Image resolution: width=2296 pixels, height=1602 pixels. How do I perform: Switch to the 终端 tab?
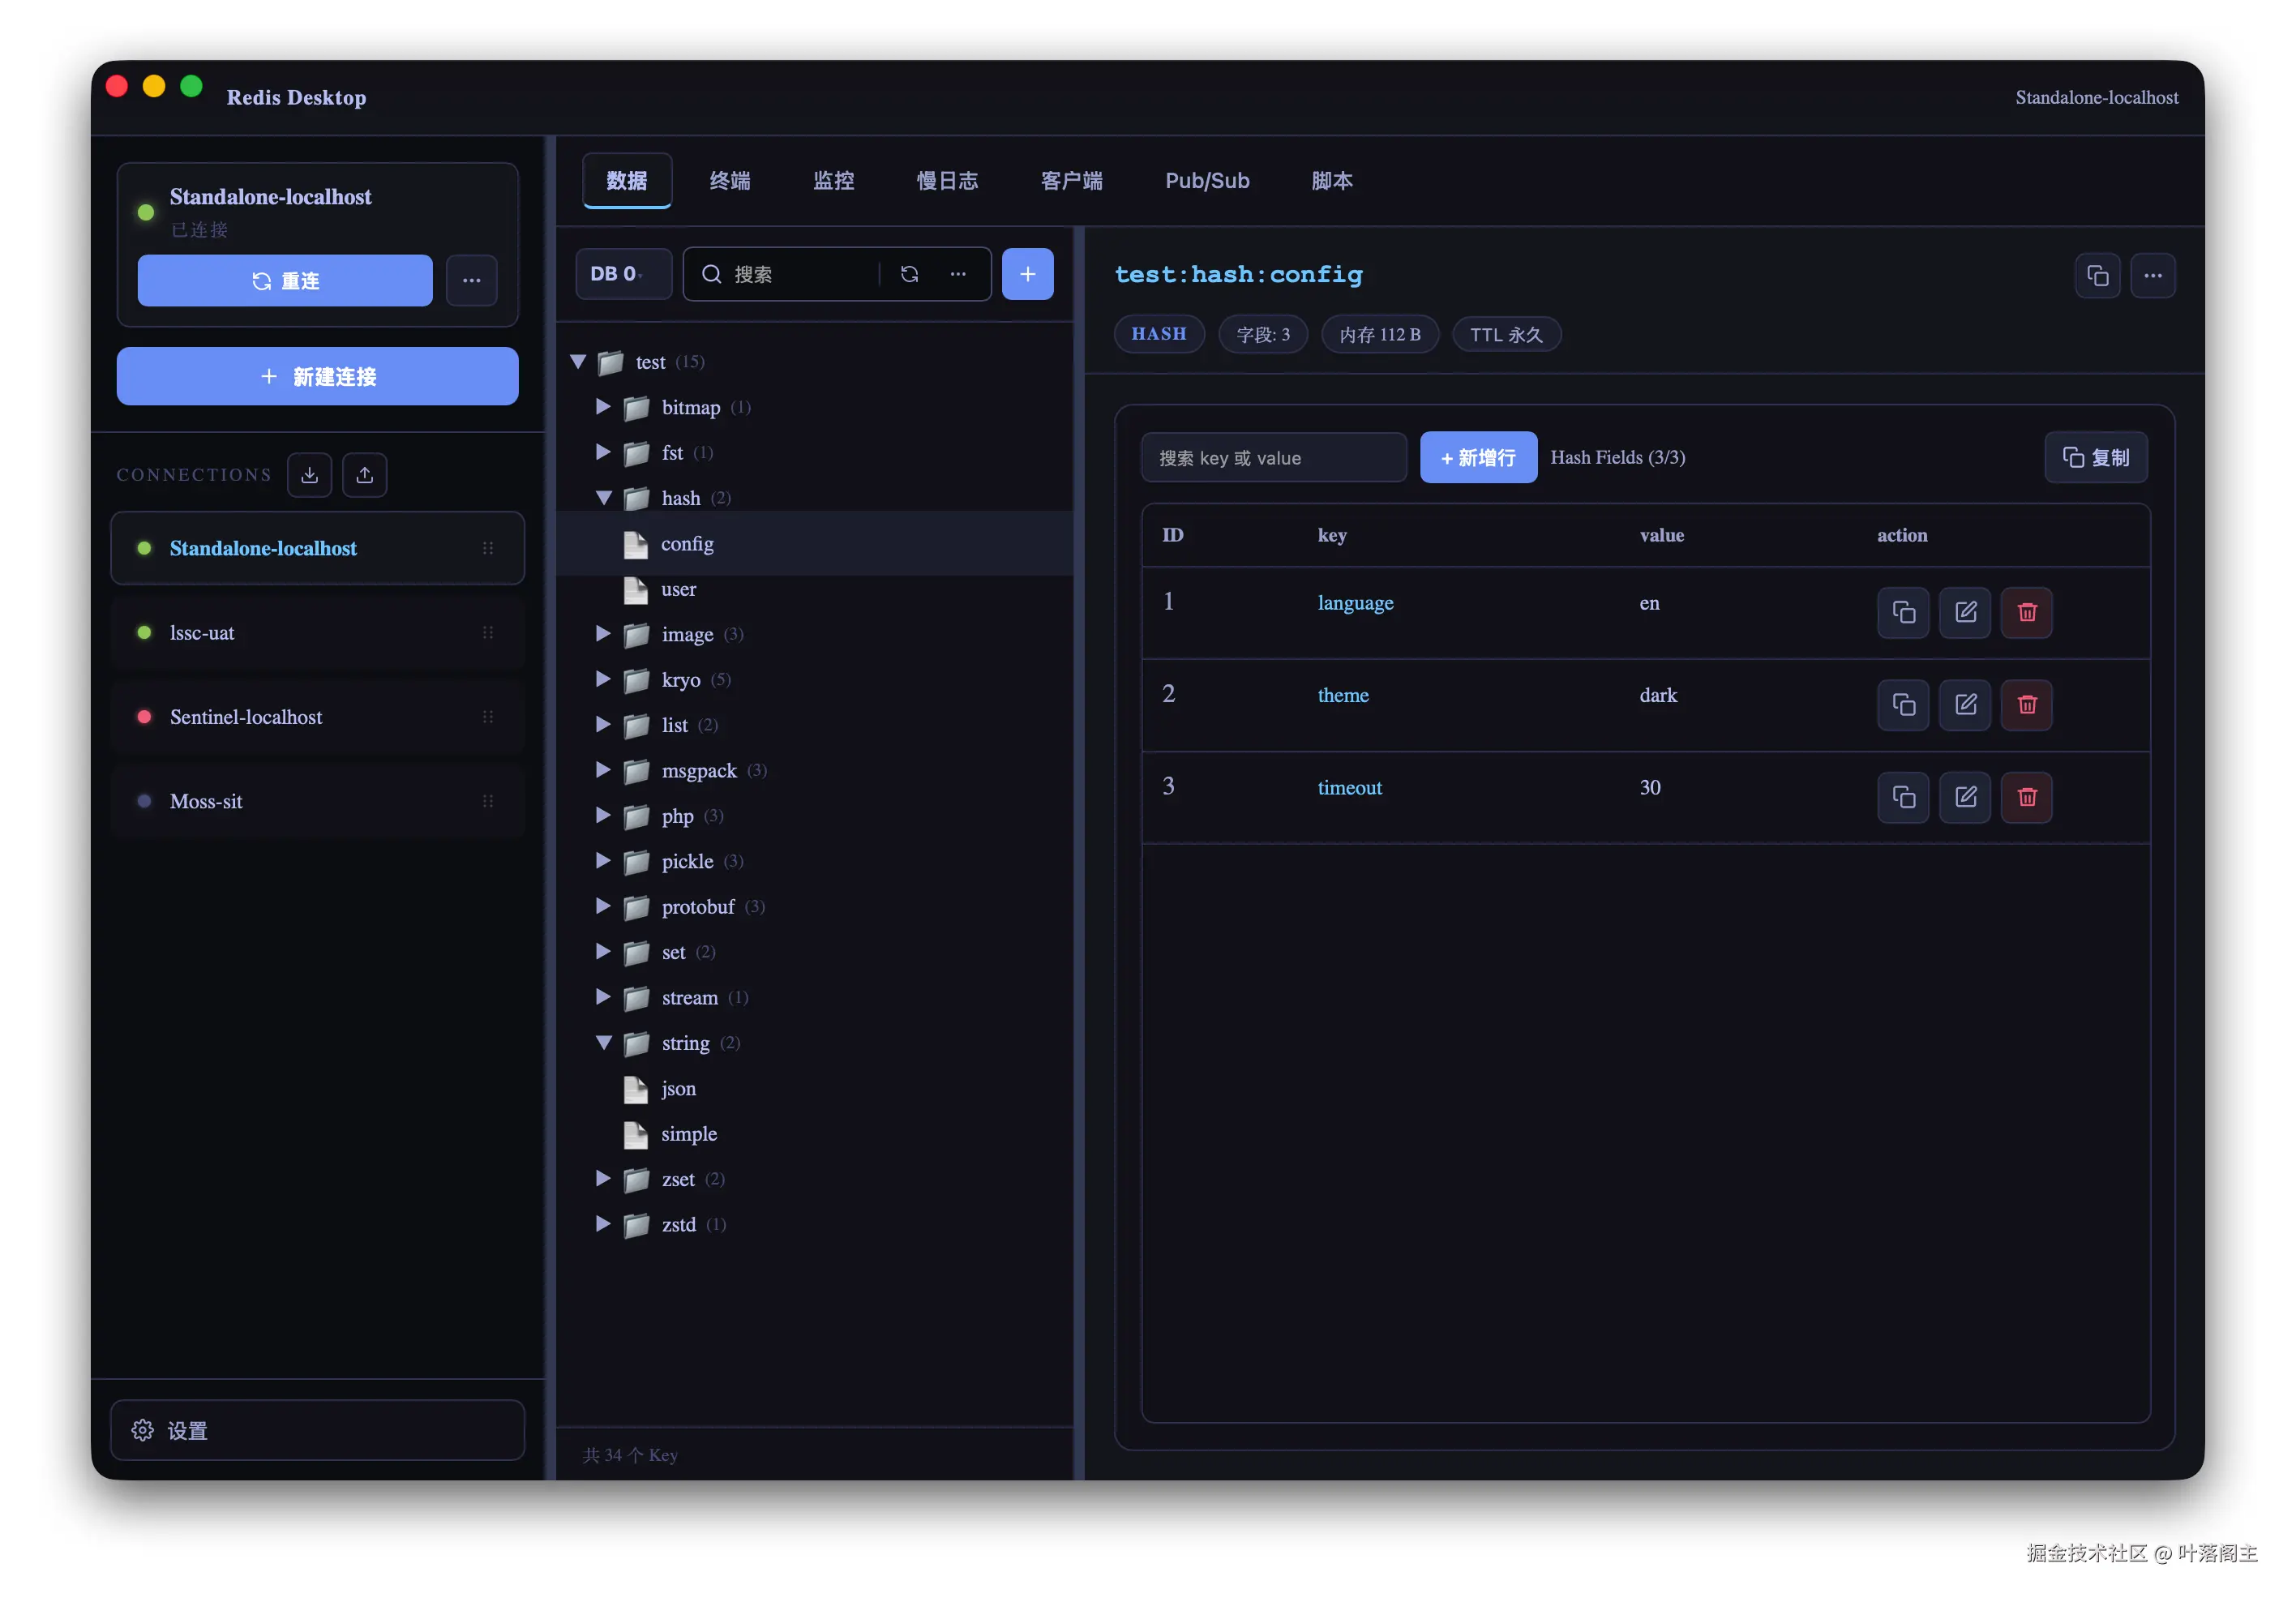[730, 181]
